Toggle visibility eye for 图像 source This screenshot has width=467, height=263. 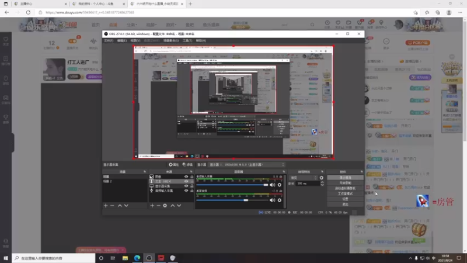[x=186, y=177]
